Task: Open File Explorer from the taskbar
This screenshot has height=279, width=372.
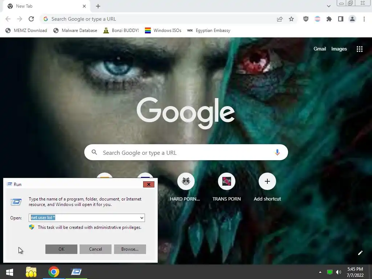Action: [x=31, y=272]
